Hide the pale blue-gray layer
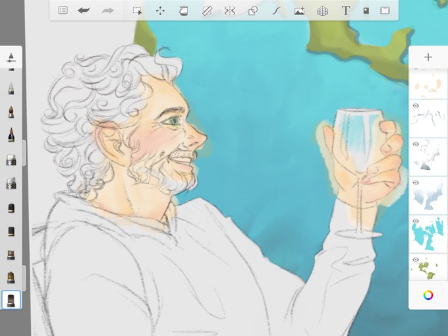The image size is (448, 336). pos(416,182)
